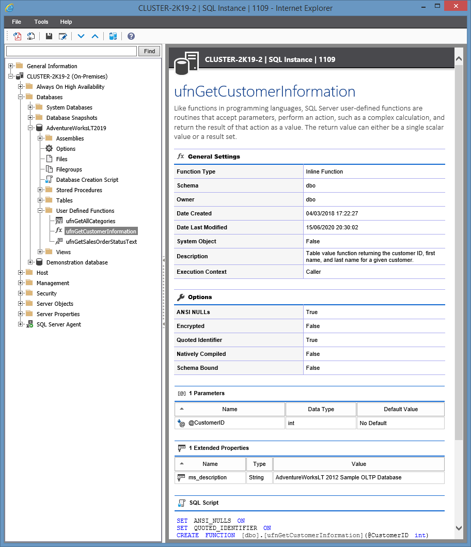Click the save (floppy disk) toolbar icon
The width and height of the screenshot is (471, 547).
click(49, 36)
